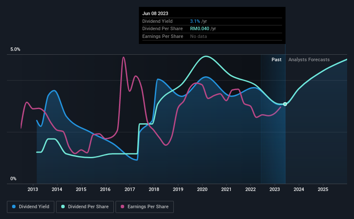Click the teal Dividend Per Share dot

pyautogui.click(x=63, y=206)
